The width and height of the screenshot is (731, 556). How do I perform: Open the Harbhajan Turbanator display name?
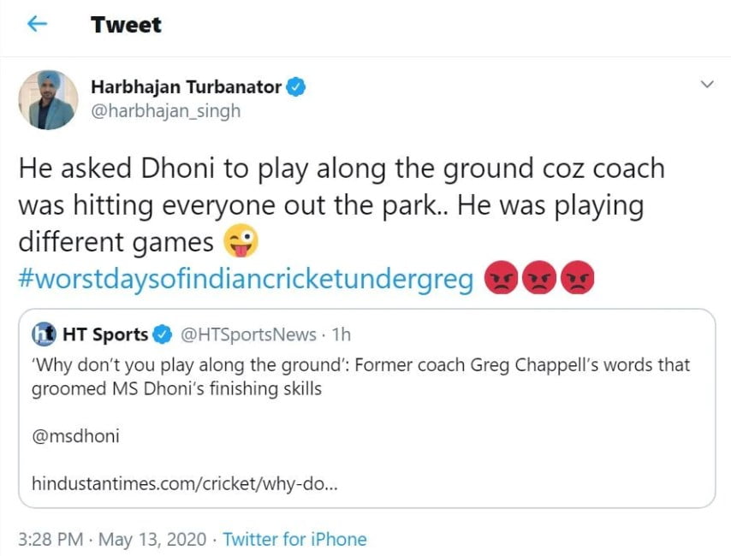(x=186, y=87)
